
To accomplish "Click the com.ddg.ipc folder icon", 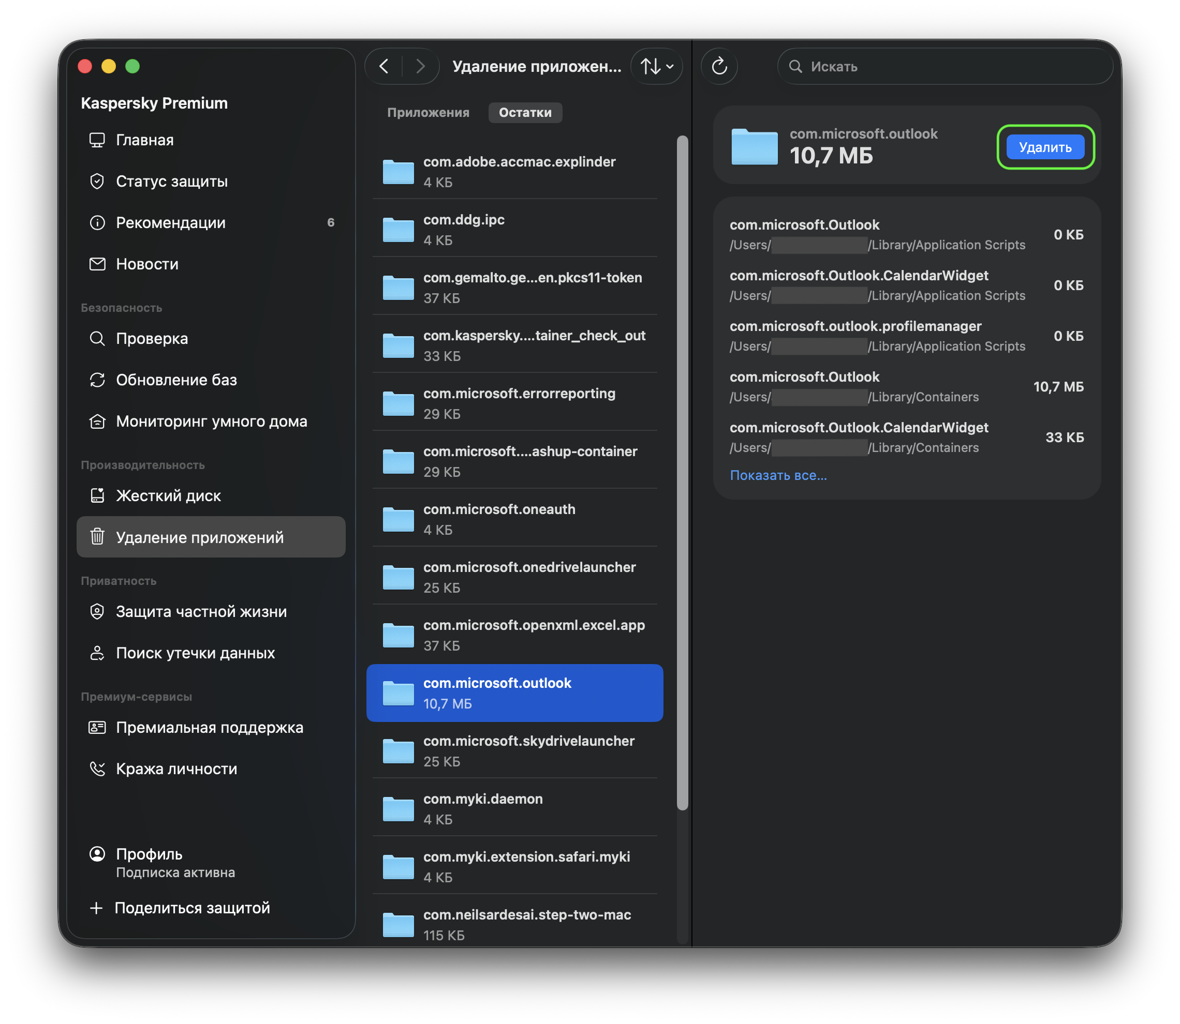I will [x=398, y=230].
